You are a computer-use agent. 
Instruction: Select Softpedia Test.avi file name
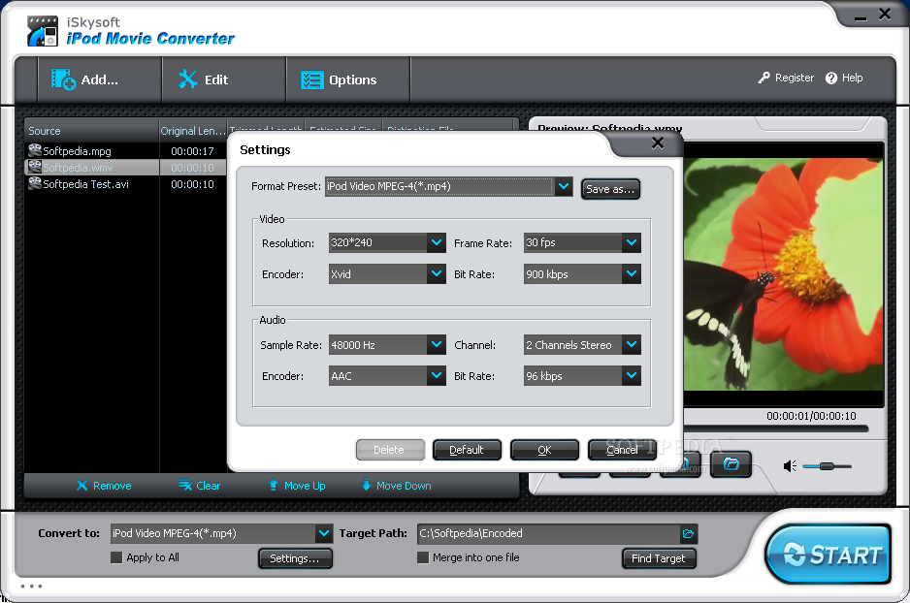(x=86, y=184)
